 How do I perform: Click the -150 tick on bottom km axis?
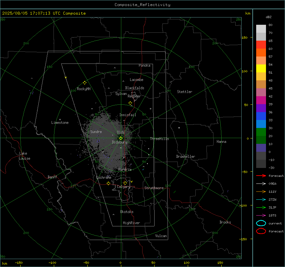coord(19,263)
